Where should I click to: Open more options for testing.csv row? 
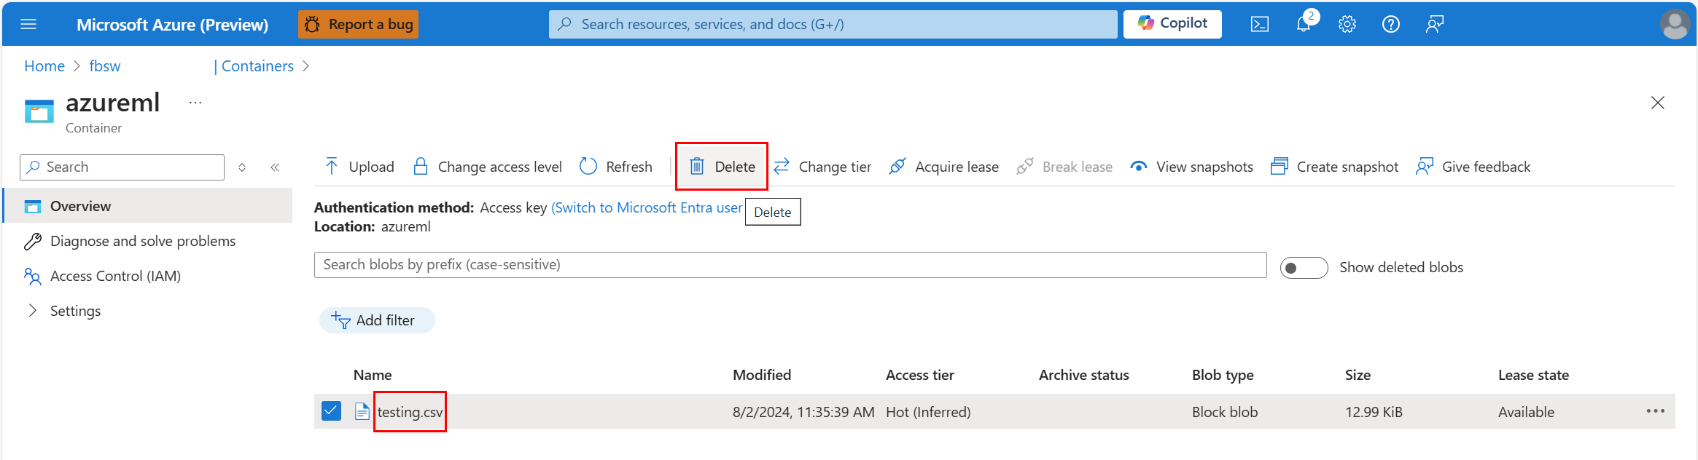(x=1655, y=411)
